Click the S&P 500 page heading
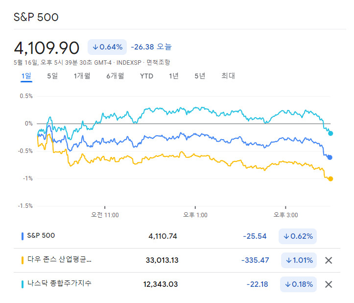354x303 pixels. coord(36,17)
